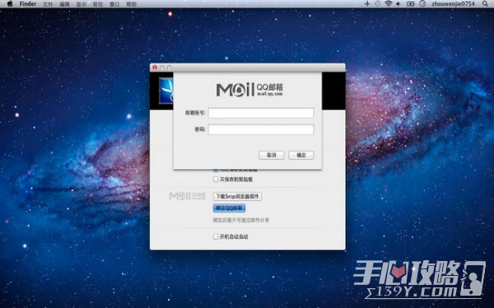Screen dimensions: 494x308
Task: Open Spotlight search magnifier
Action: point(485,4)
